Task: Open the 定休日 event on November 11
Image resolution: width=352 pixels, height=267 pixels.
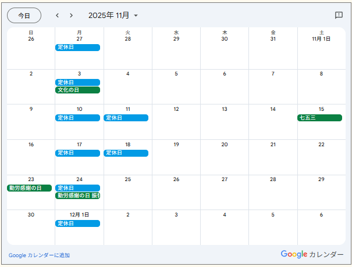Action: [x=126, y=118]
